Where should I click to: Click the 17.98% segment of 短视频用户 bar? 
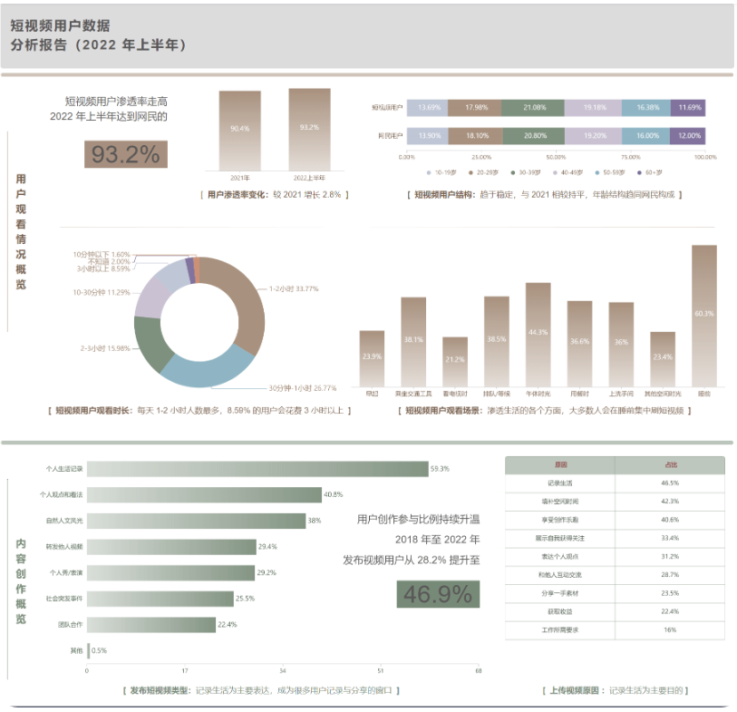coord(475,108)
